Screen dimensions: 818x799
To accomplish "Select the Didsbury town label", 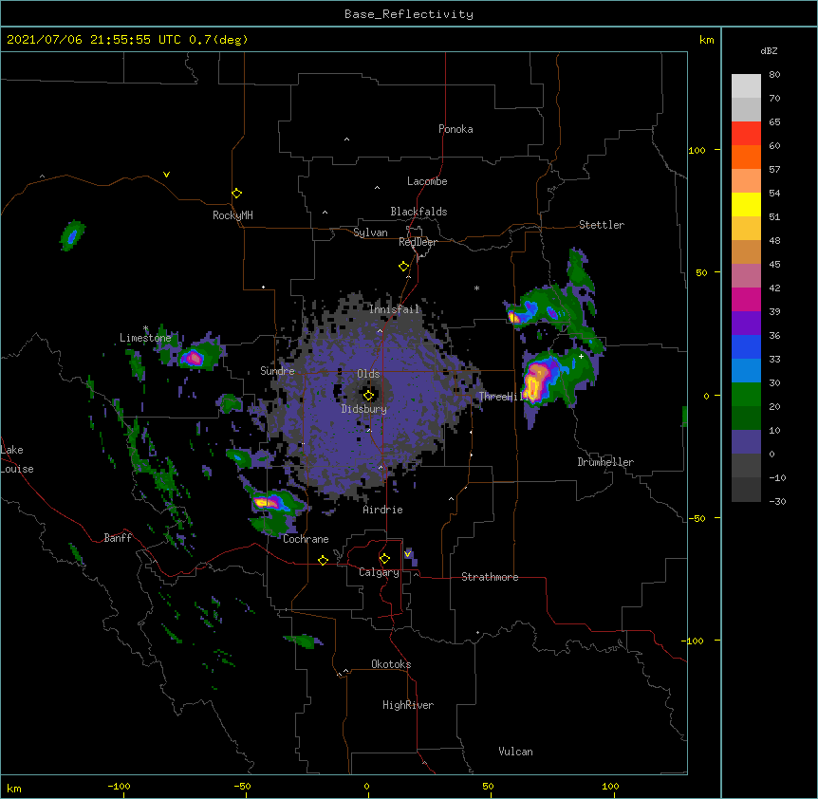I will click(363, 409).
